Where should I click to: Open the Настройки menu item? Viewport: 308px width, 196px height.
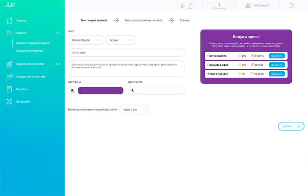click(23, 102)
